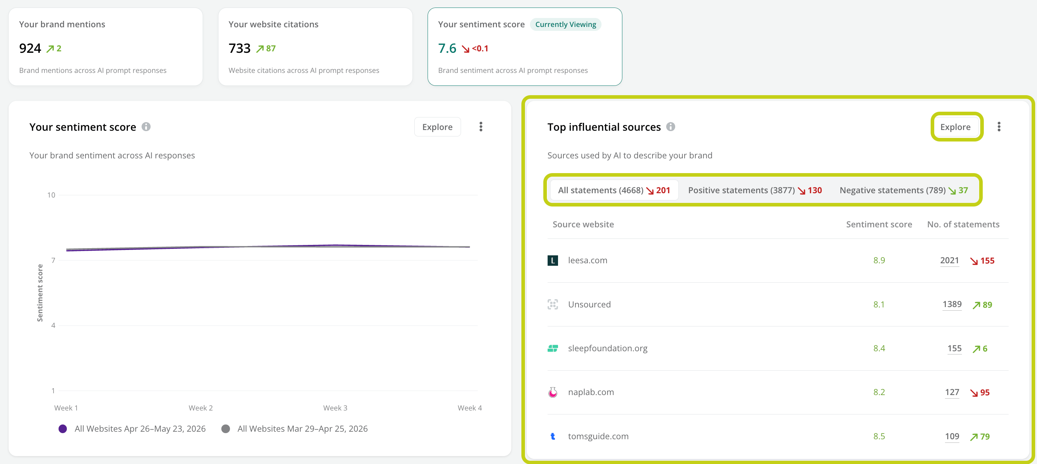This screenshot has width=1037, height=464.
Task: Open the naplab.com source link
Action: (x=591, y=393)
